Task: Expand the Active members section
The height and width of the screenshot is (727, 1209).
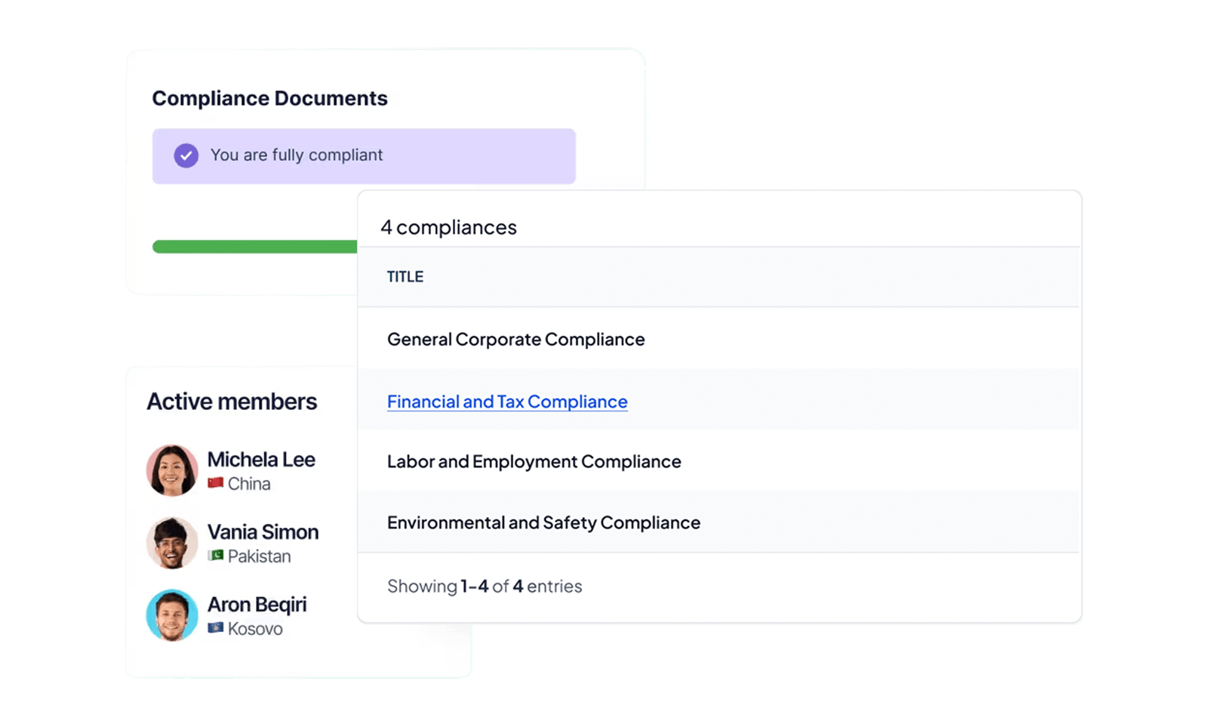Action: click(x=232, y=401)
